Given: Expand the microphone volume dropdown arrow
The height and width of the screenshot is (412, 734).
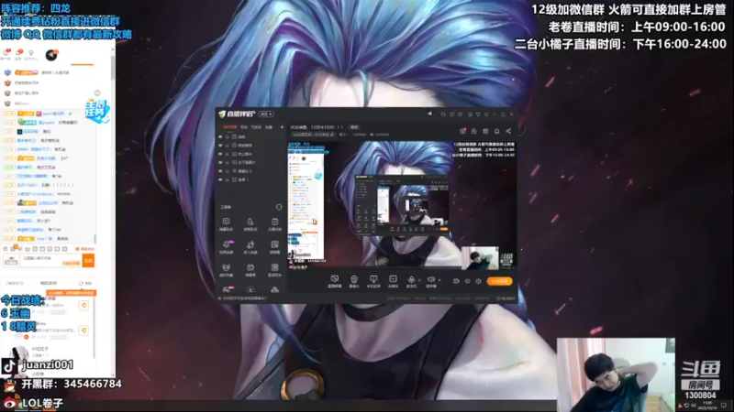Looking at the screenshot, I should tap(419, 280).
